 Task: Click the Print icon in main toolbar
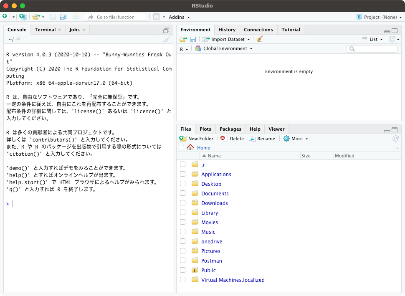point(76,17)
